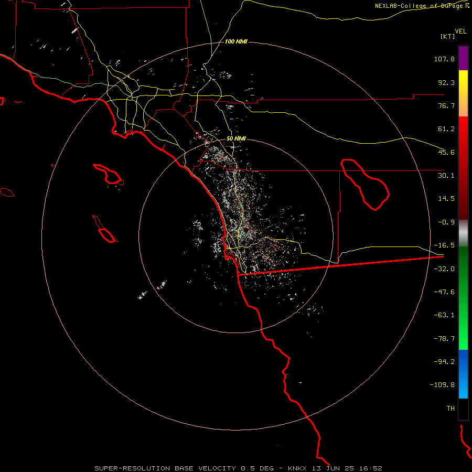Click the 14.5 velocity scale value
The image size is (472, 472).
coord(446,199)
